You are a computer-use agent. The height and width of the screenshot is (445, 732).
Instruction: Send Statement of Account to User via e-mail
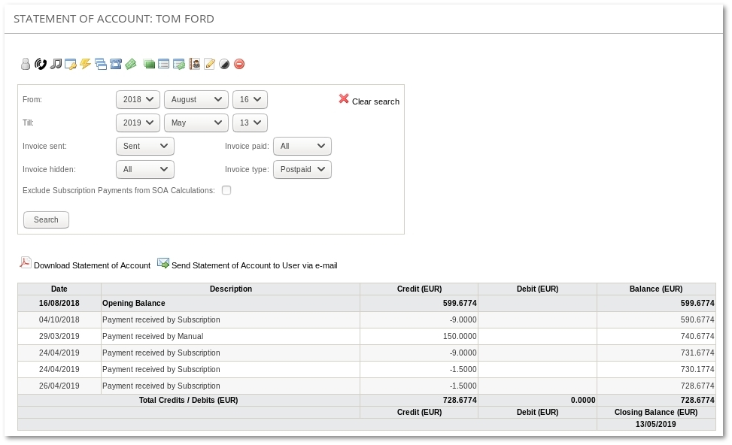click(x=254, y=265)
